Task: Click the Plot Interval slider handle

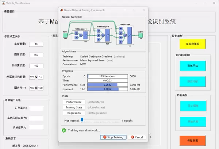Action: click(x=82, y=120)
